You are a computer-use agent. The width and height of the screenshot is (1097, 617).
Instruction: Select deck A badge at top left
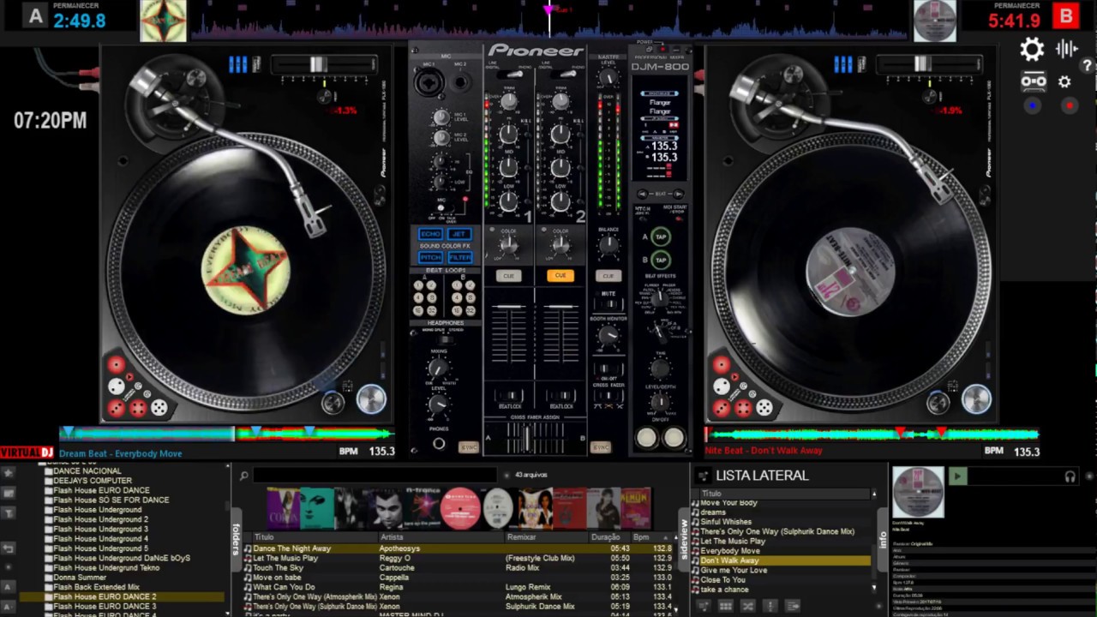tap(35, 15)
